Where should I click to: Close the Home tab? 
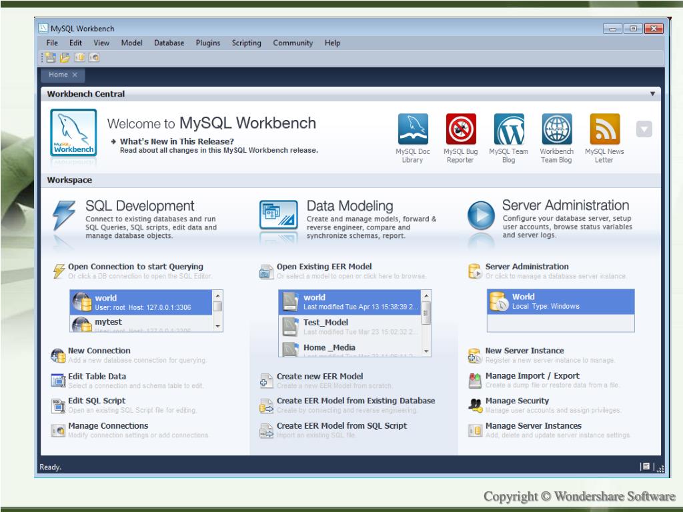click(x=75, y=75)
